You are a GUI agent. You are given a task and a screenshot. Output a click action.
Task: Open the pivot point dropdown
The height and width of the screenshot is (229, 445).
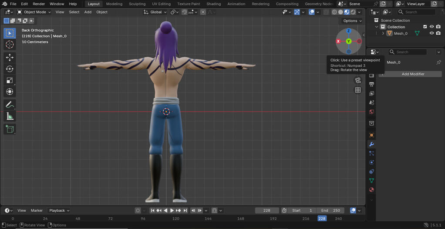(x=175, y=12)
